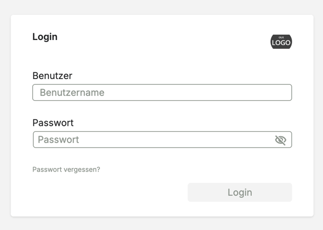Open the "Passwort vergessen?" link
Image resolution: width=323 pixels, height=230 pixels.
(66, 170)
